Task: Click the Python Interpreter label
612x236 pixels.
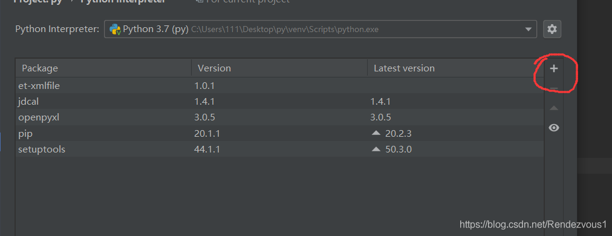Action: tap(57, 29)
